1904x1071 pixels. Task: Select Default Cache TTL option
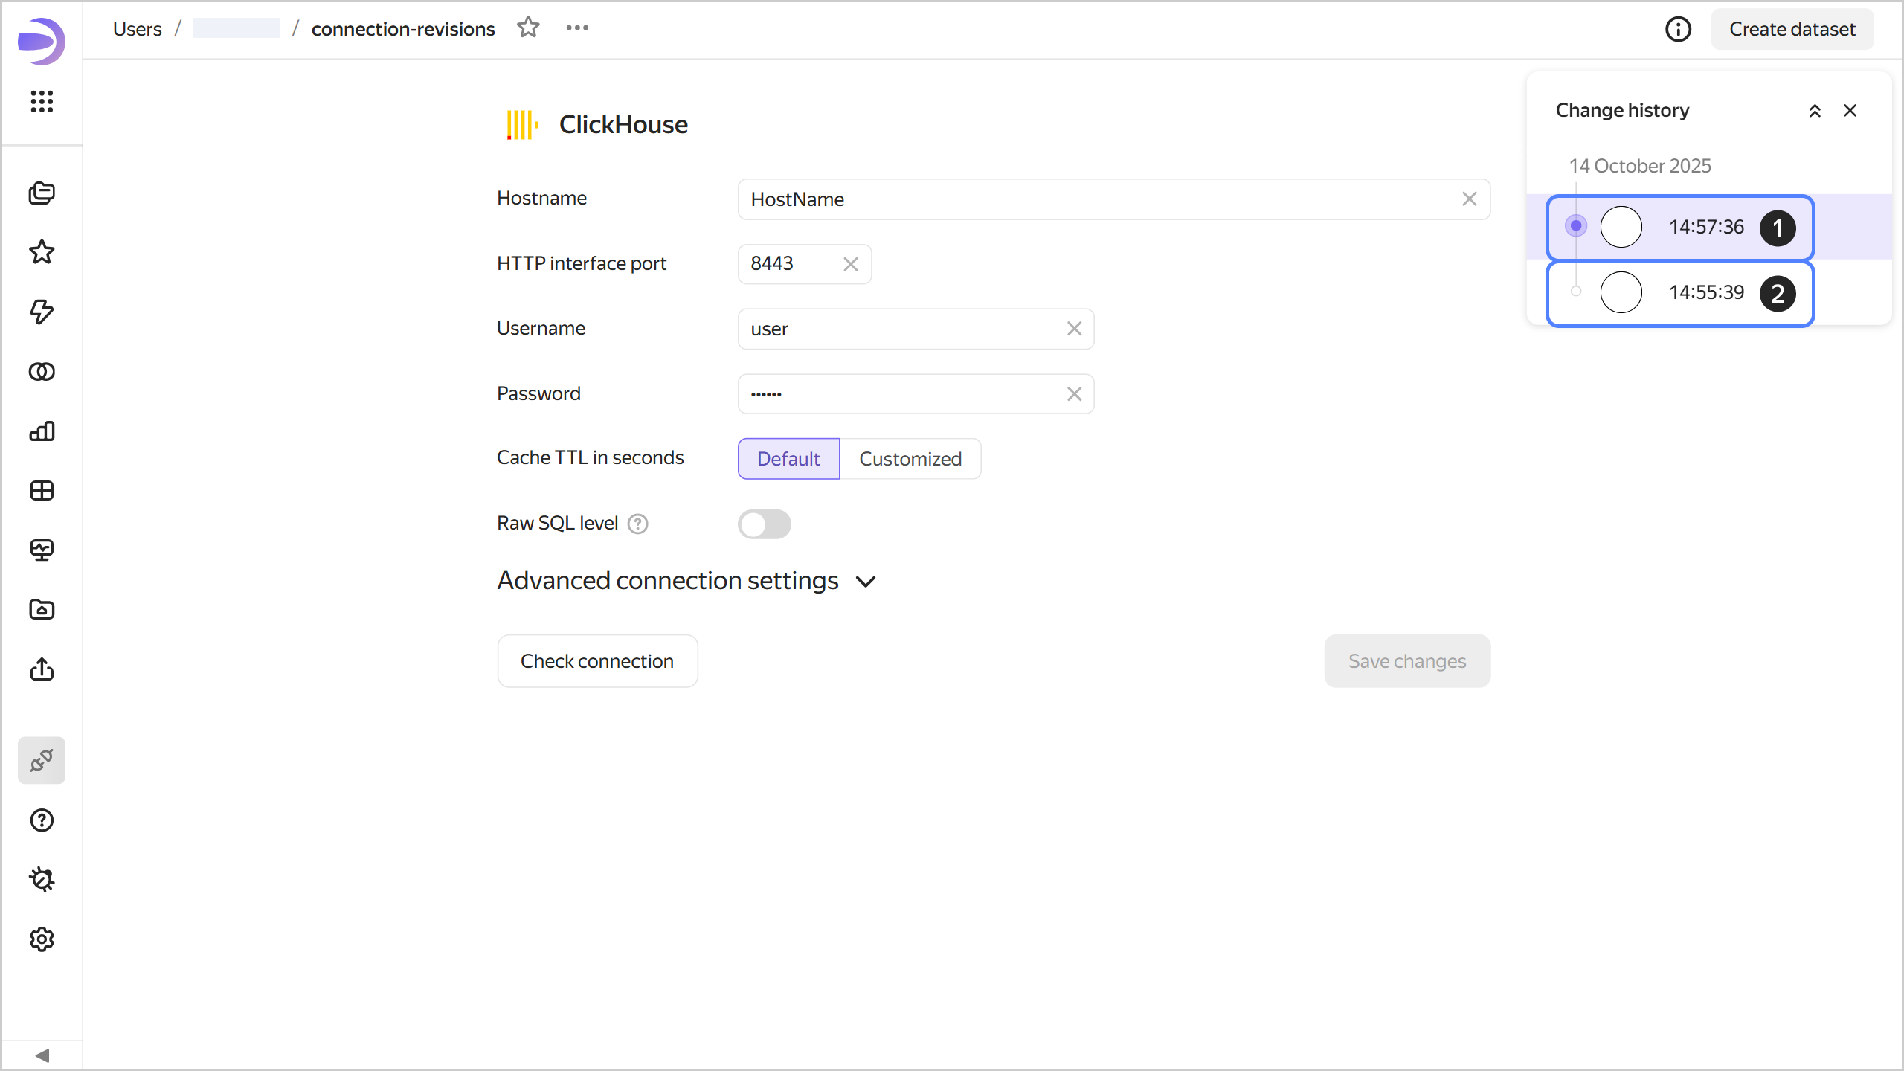click(x=788, y=459)
